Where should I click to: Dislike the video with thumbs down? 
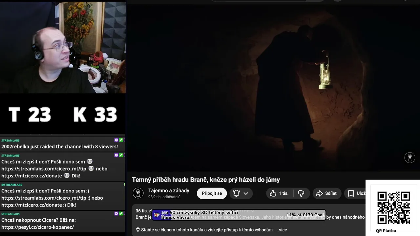(x=301, y=193)
